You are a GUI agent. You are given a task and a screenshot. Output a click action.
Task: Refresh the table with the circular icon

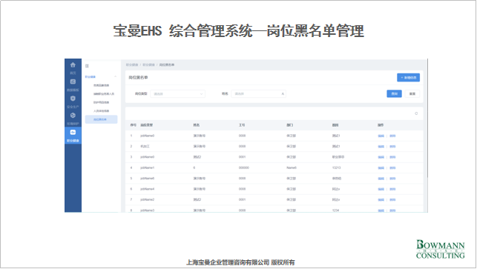tap(416, 113)
